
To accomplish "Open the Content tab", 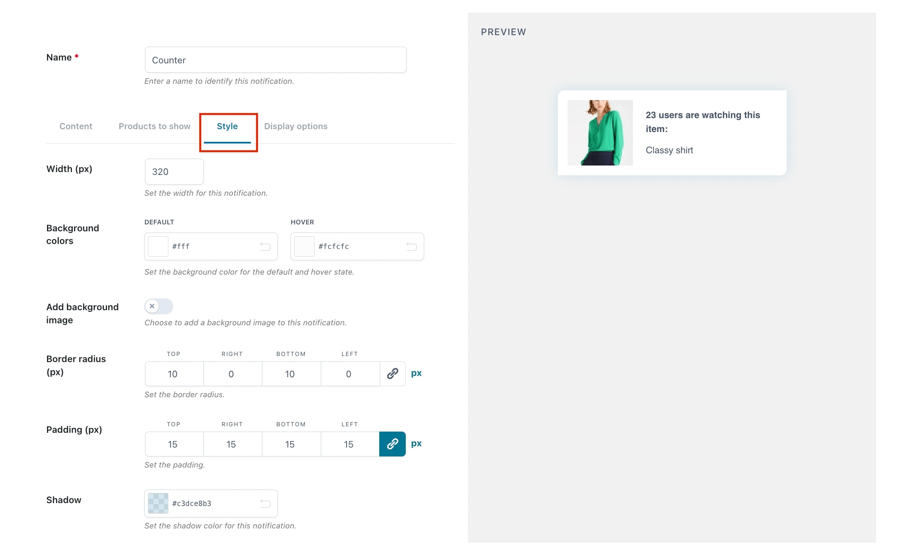I will pyautogui.click(x=76, y=126).
